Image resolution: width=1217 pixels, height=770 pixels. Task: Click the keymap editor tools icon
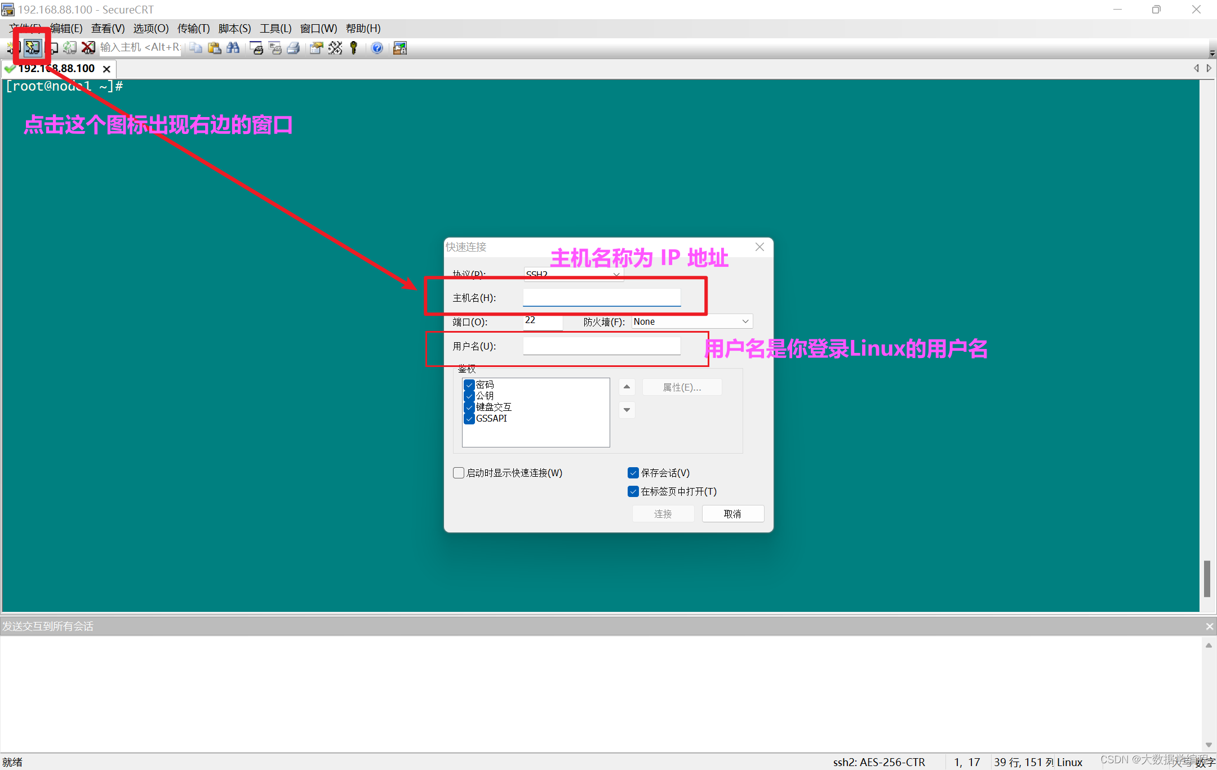[x=335, y=48]
